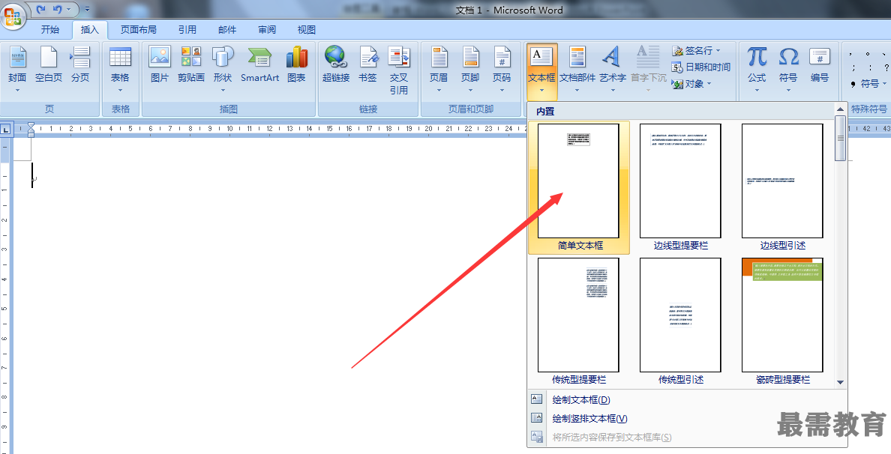Open the 形状 shapes gallery
Image resolution: width=891 pixels, height=454 pixels.
[x=223, y=69]
